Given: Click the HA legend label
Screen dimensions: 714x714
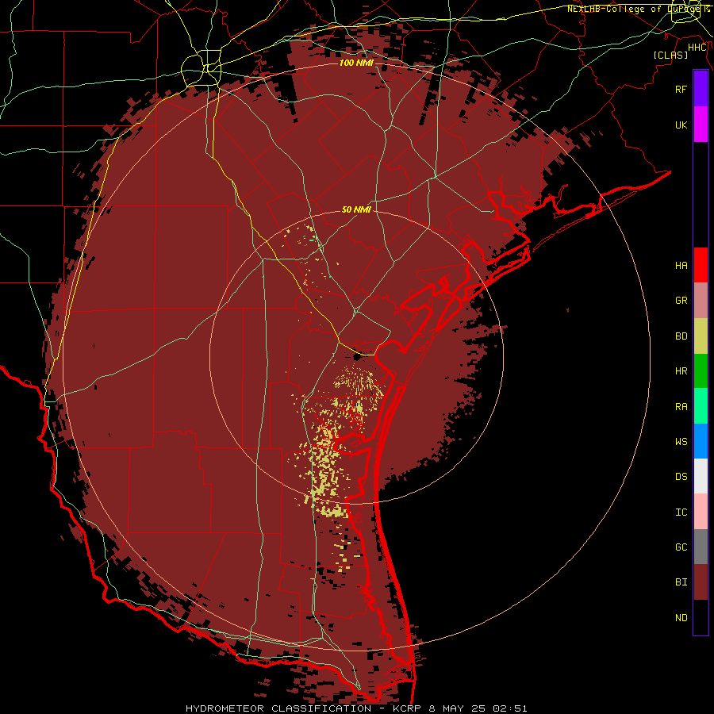Looking at the screenshot, I should (x=681, y=265).
